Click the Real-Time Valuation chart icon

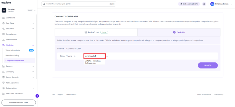[x=4, y=93]
